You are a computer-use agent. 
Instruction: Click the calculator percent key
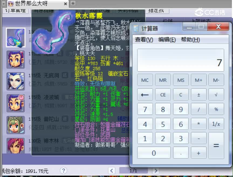(216, 109)
